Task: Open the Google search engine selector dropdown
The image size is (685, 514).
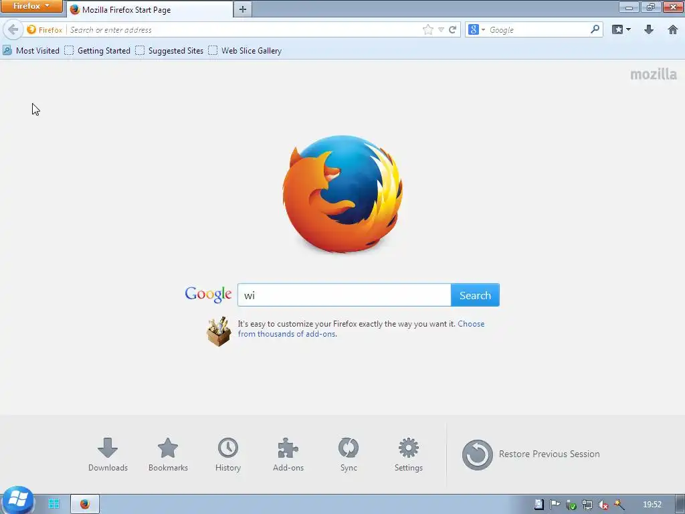Action: (476, 29)
